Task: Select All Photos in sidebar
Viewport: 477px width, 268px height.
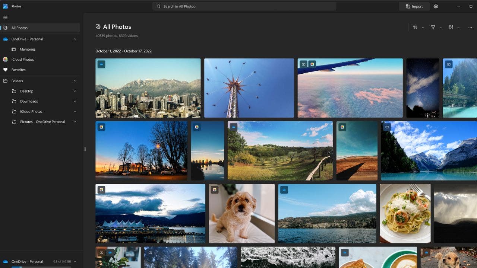Action: 19,28
